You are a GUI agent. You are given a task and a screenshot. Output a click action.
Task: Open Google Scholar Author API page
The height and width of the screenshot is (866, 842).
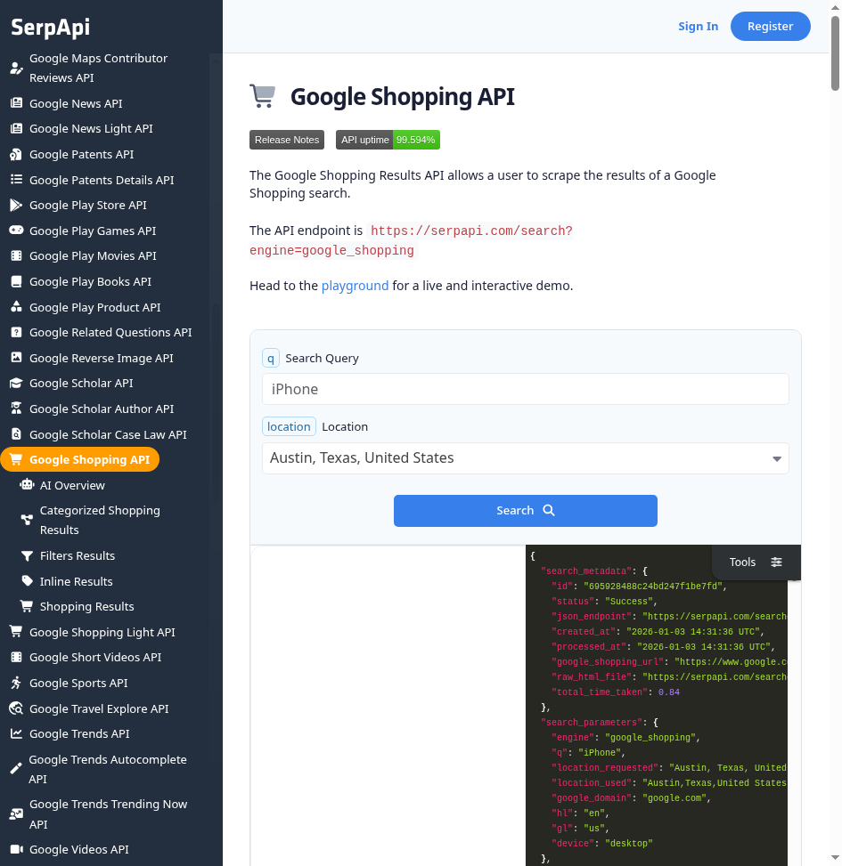(x=102, y=409)
